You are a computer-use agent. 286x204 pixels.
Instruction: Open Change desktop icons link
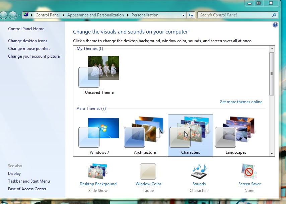tap(27, 41)
